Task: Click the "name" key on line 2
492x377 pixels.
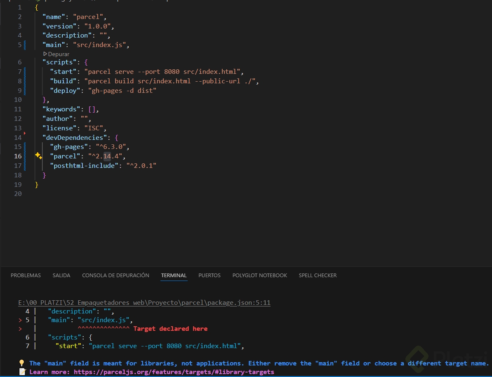Action: click(x=54, y=16)
